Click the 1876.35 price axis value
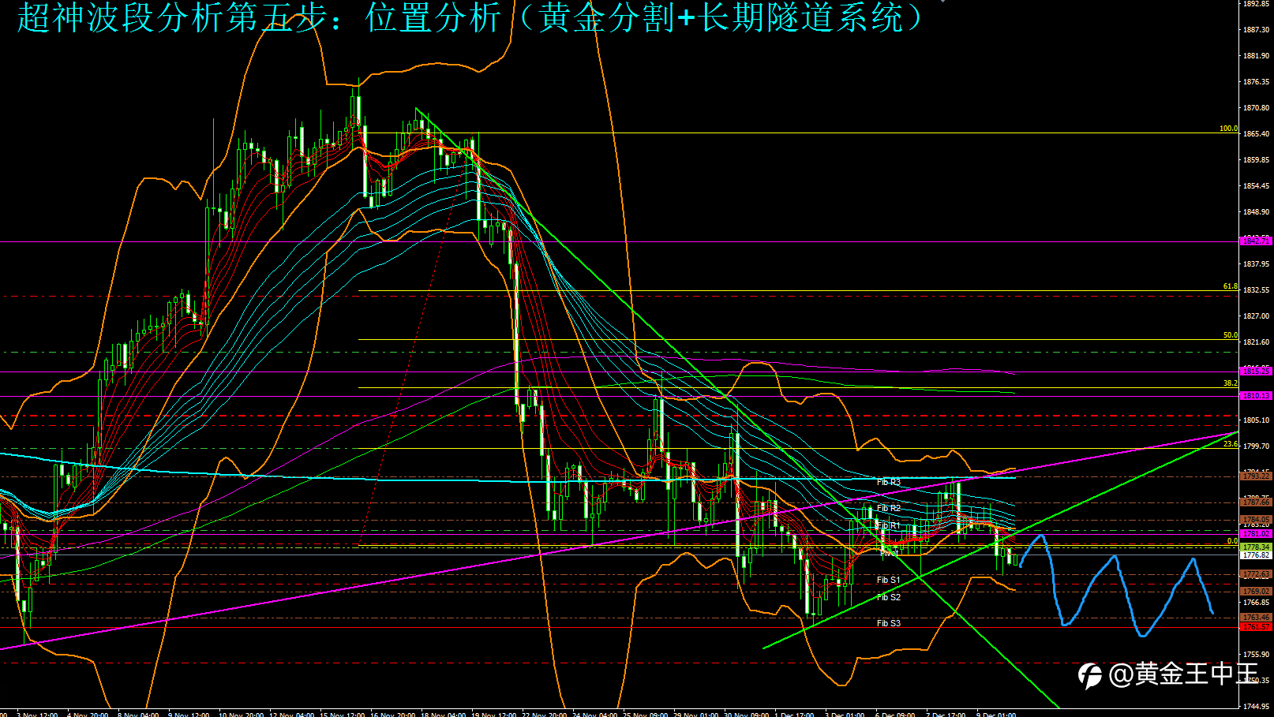1274x717 pixels. (x=1256, y=82)
